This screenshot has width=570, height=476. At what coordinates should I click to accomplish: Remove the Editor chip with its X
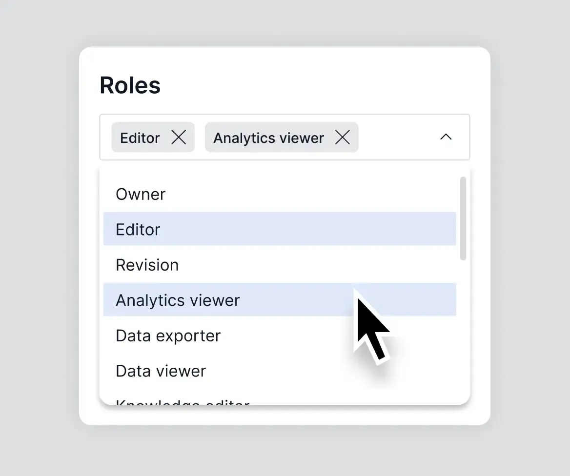[x=179, y=138]
